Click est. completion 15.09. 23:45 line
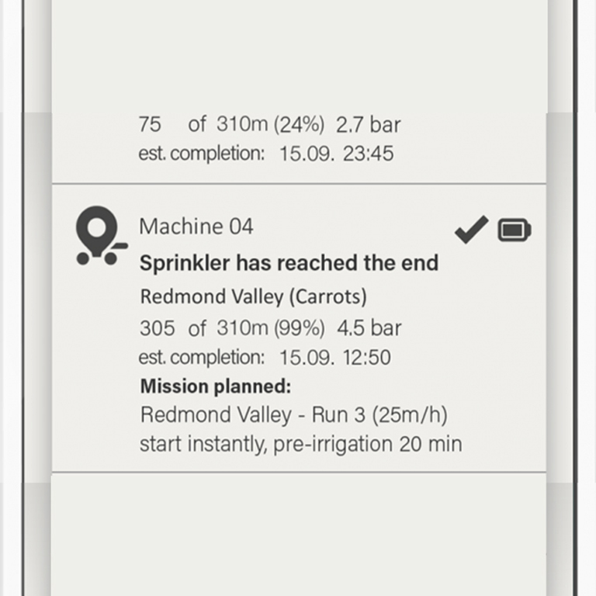The height and width of the screenshot is (596, 596). [x=266, y=154]
